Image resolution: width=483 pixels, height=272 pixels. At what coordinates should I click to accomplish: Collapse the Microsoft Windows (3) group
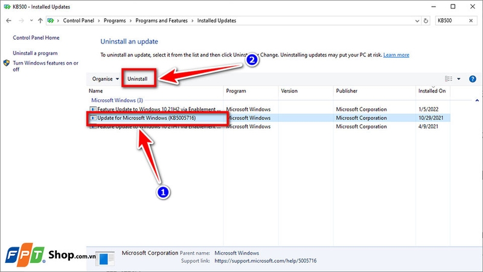point(477,100)
